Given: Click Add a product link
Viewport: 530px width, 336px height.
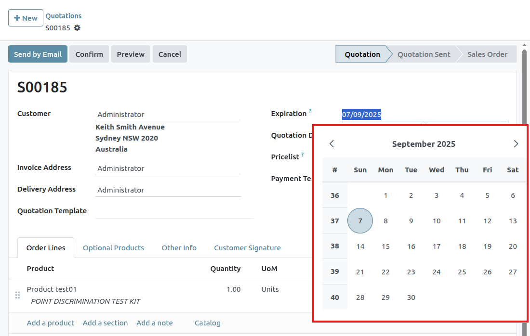Looking at the screenshot, I should [x=51, y=323].
